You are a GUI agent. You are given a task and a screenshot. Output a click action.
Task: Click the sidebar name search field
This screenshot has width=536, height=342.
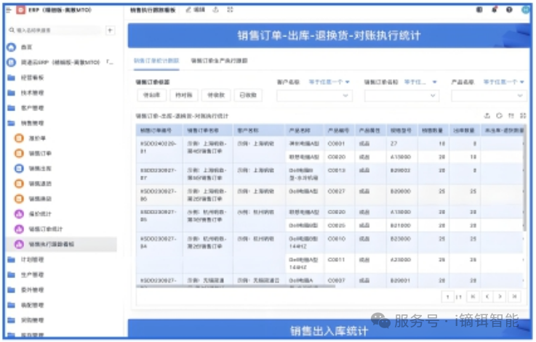click(55, 30)
